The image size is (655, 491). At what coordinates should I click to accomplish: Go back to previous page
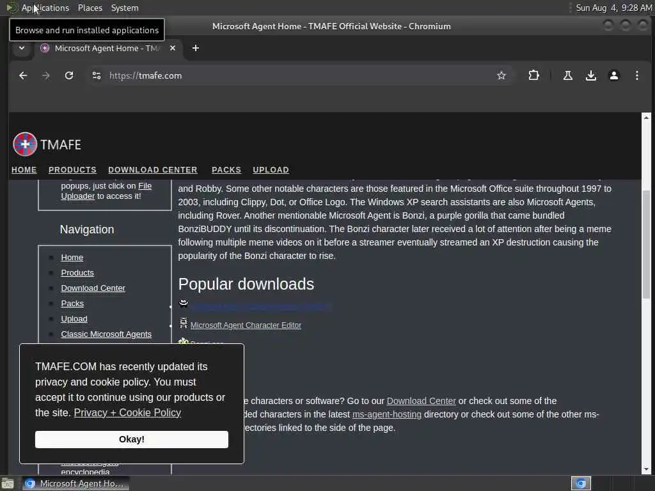(23, 75)
